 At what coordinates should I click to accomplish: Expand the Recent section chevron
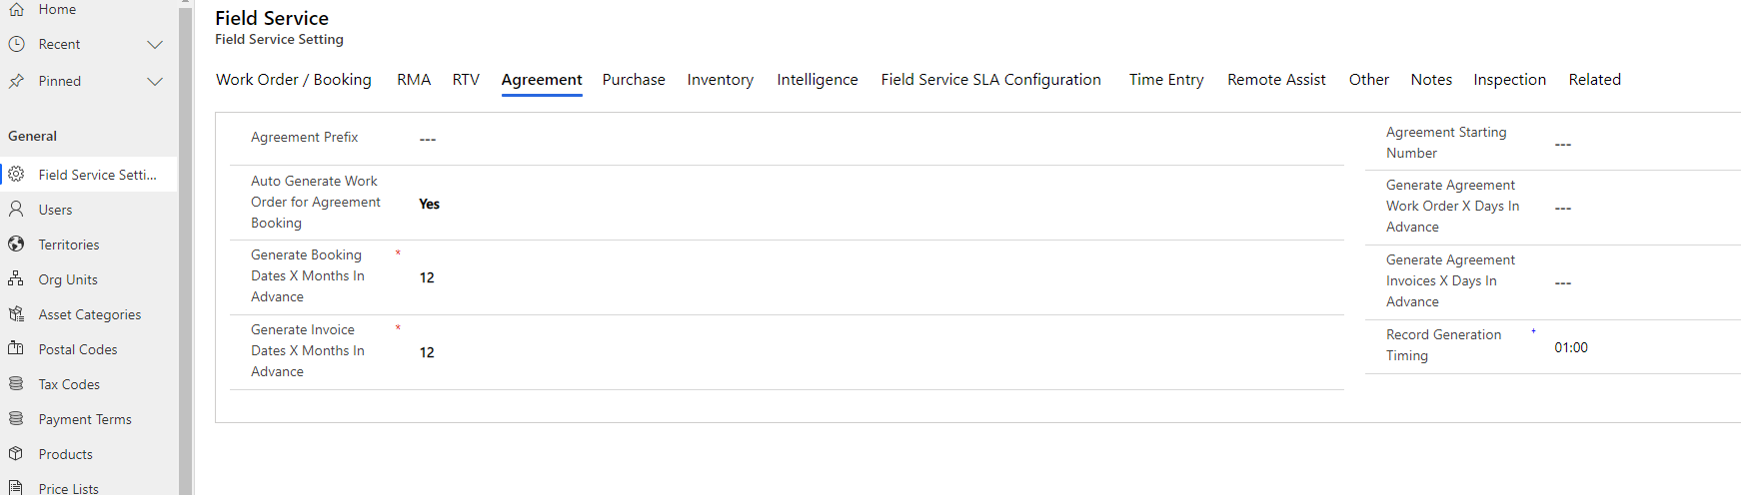[155, 44]
